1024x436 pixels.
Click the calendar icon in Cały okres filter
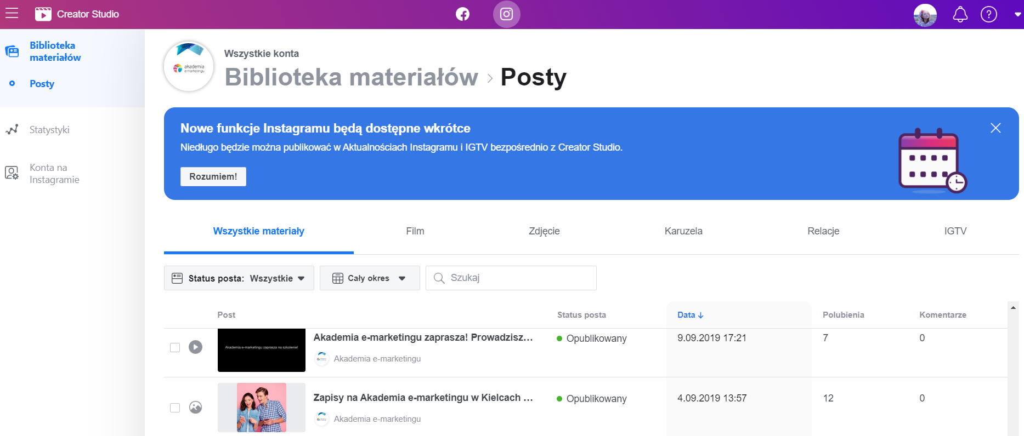click(338, 278)
